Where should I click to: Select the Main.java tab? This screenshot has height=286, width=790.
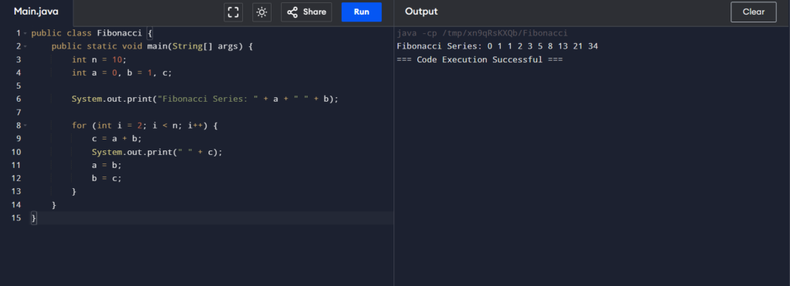(x=36, y=12)
